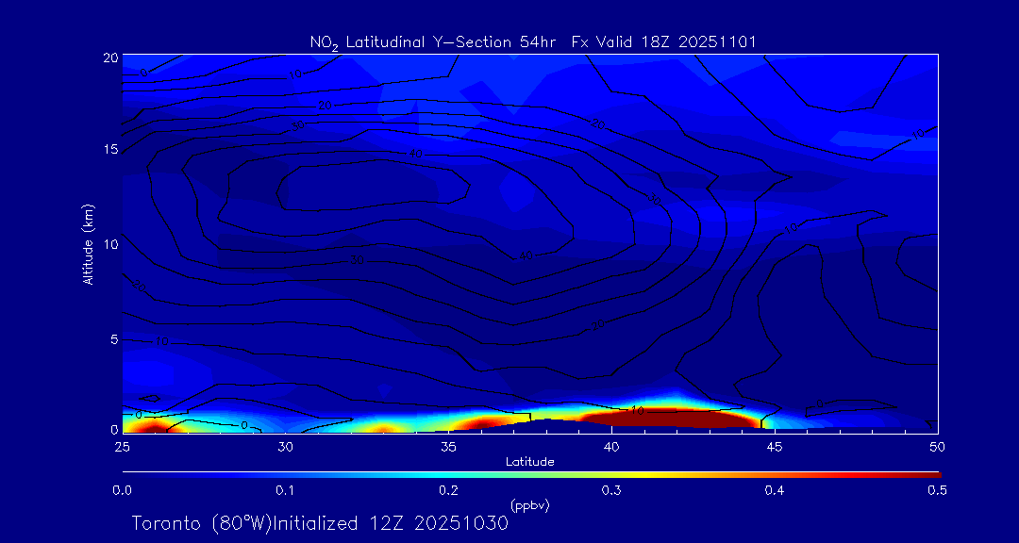Click the latitude 50 tick label
The width and height of the screenshot is (1019, 543).
(938, 445)
